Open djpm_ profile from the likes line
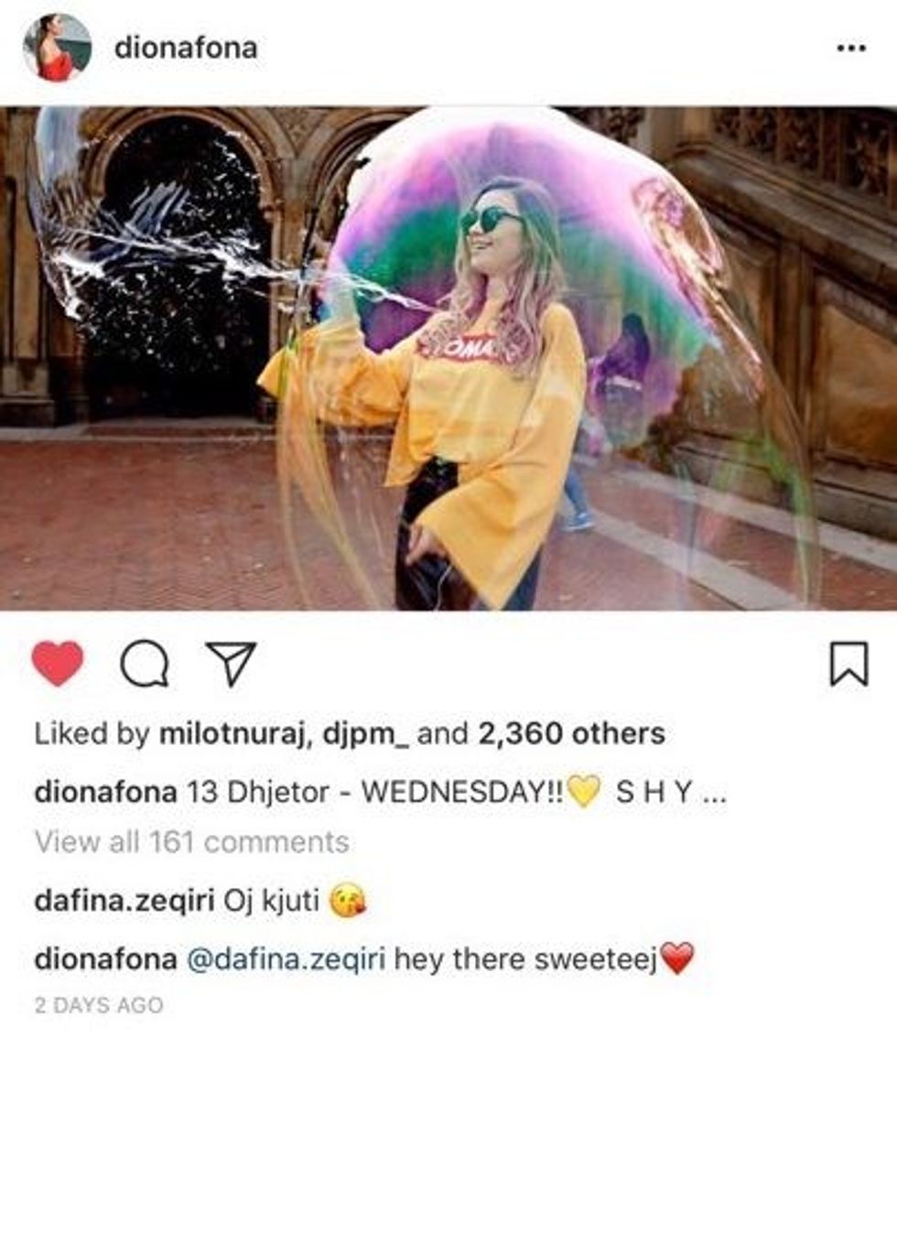 point(365,733)
